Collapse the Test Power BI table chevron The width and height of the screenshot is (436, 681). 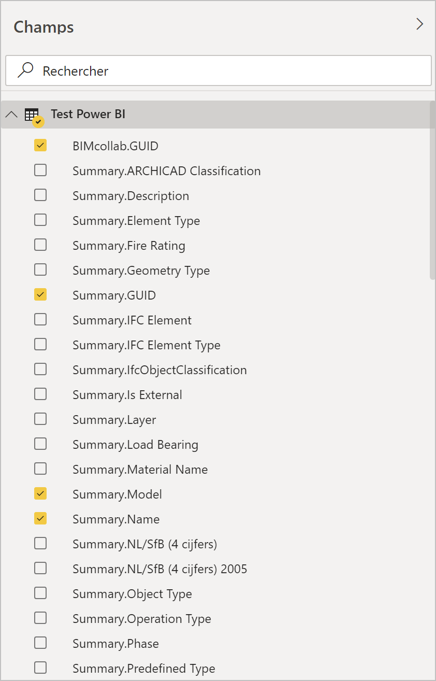click(11, 115)
